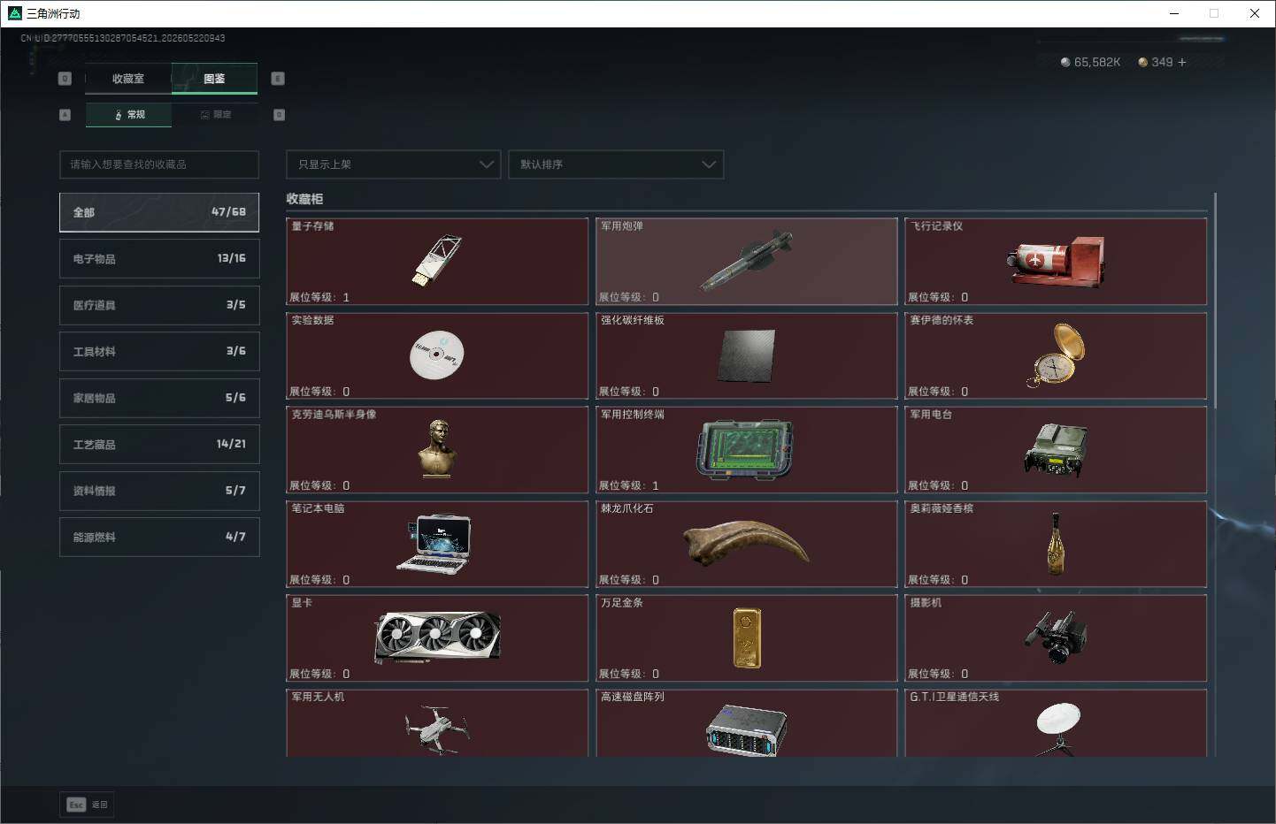This screenshot has height=824, width=1276.
Task: Click the 军用无人机 drone item
Action: [437, 723]
